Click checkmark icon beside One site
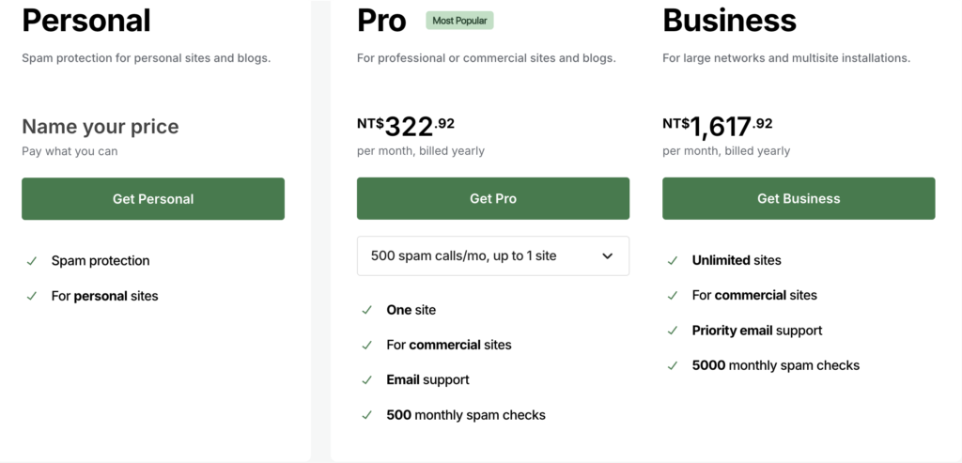 click(x=367, y=310)
